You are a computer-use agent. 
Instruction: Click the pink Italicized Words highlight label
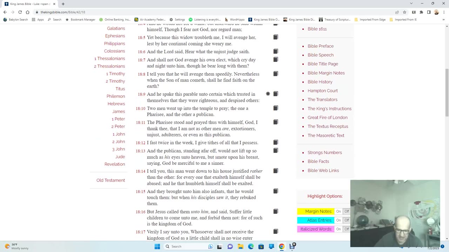pyautogui.click(x=315, y=229)
